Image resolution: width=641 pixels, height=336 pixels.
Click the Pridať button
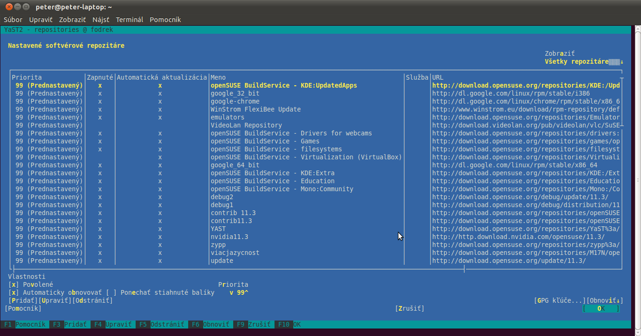coord(23,300)
